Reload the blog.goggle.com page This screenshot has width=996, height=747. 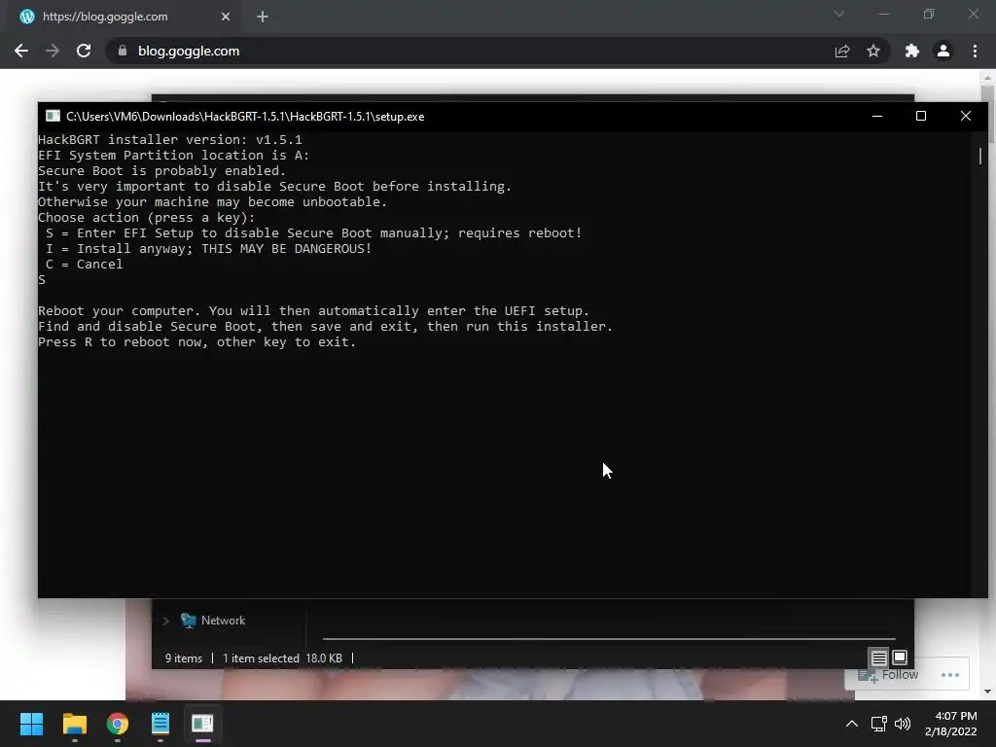(84, 51)
